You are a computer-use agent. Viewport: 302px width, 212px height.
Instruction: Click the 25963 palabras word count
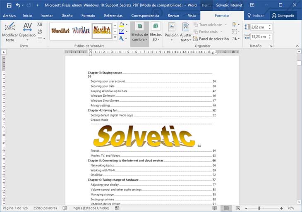[x=45, y=208]
